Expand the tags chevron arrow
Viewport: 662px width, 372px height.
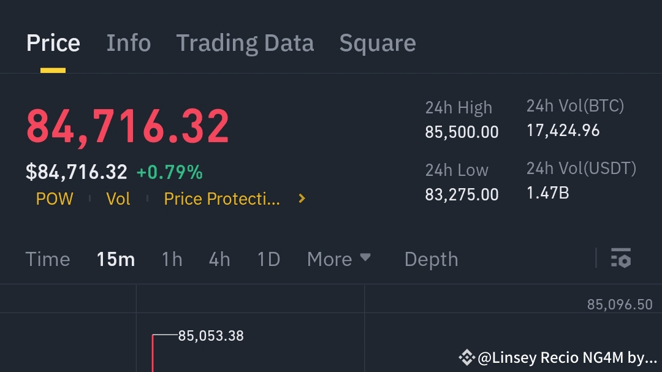click(302, 199)
